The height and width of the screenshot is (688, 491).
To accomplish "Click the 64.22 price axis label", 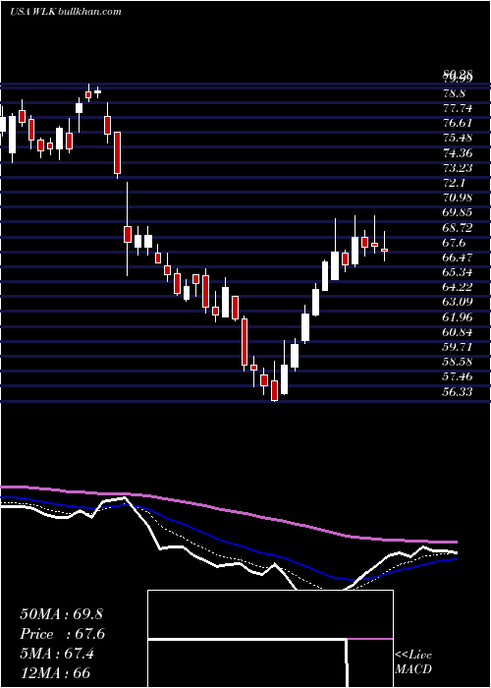I will pyautogui.click(x=458, y=287).
